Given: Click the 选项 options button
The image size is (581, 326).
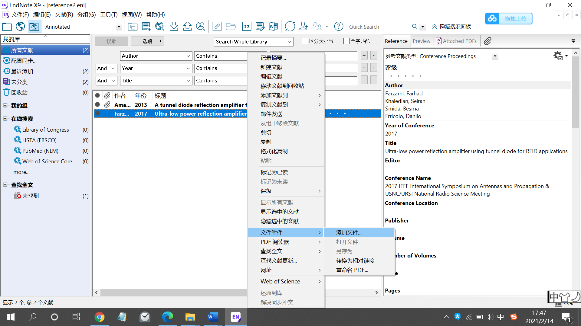Looking at the screenshot, I should coord(147,41).
